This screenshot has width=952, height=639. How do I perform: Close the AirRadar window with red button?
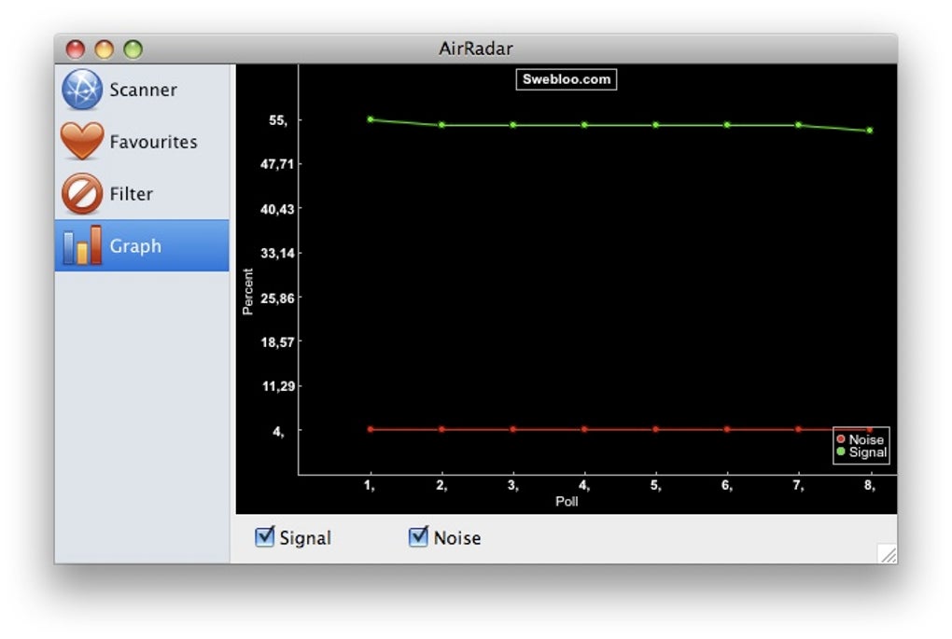click(76, 49)
